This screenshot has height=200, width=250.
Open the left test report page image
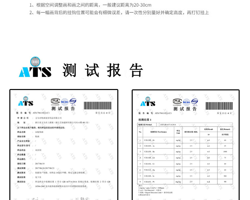coord(64,145)
